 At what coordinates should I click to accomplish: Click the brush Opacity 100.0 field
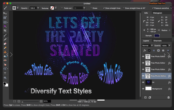[x=33, y=8]
